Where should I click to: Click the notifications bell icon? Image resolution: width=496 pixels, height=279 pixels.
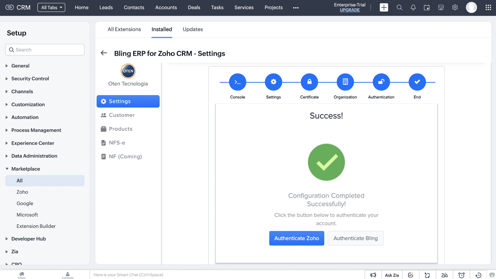[413, 7]
